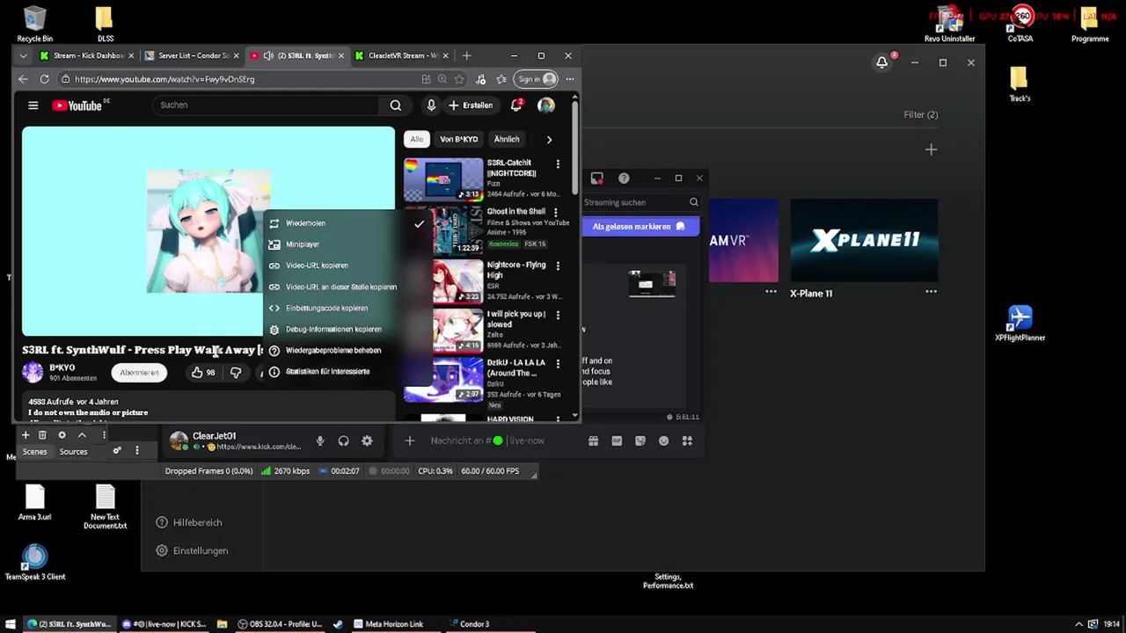The width and height of the screenshot is (1126, 633).
Task: Open options for I will pick you up
Action: (558, 315)
